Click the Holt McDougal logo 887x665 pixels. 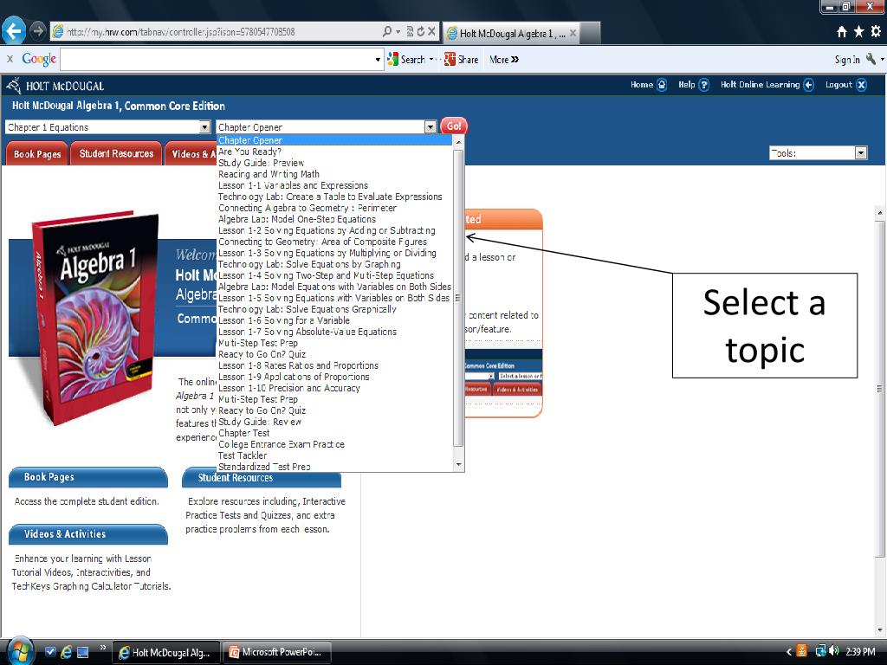click(x=55, y=86)
